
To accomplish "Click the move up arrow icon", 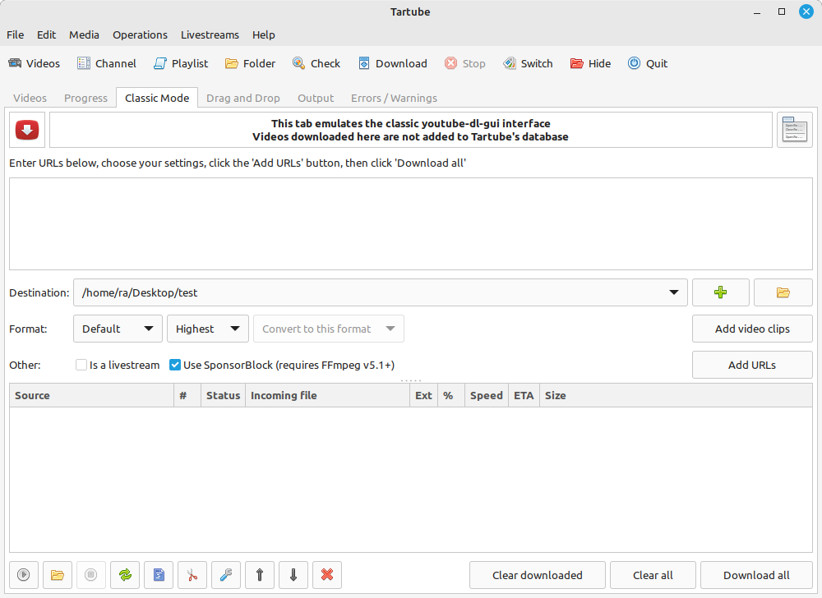I will 260,575.
